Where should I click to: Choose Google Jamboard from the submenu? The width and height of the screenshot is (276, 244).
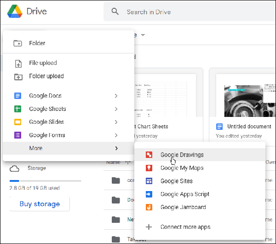click(x=200, y=207)
